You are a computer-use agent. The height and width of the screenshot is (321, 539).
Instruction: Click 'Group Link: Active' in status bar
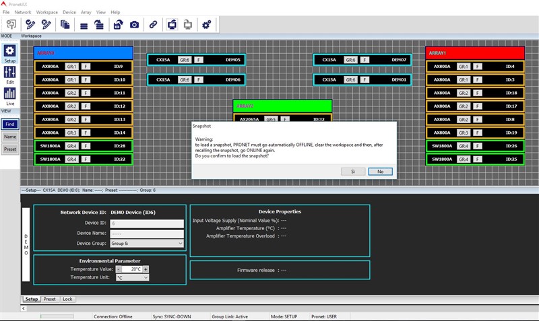click(230, 316)
